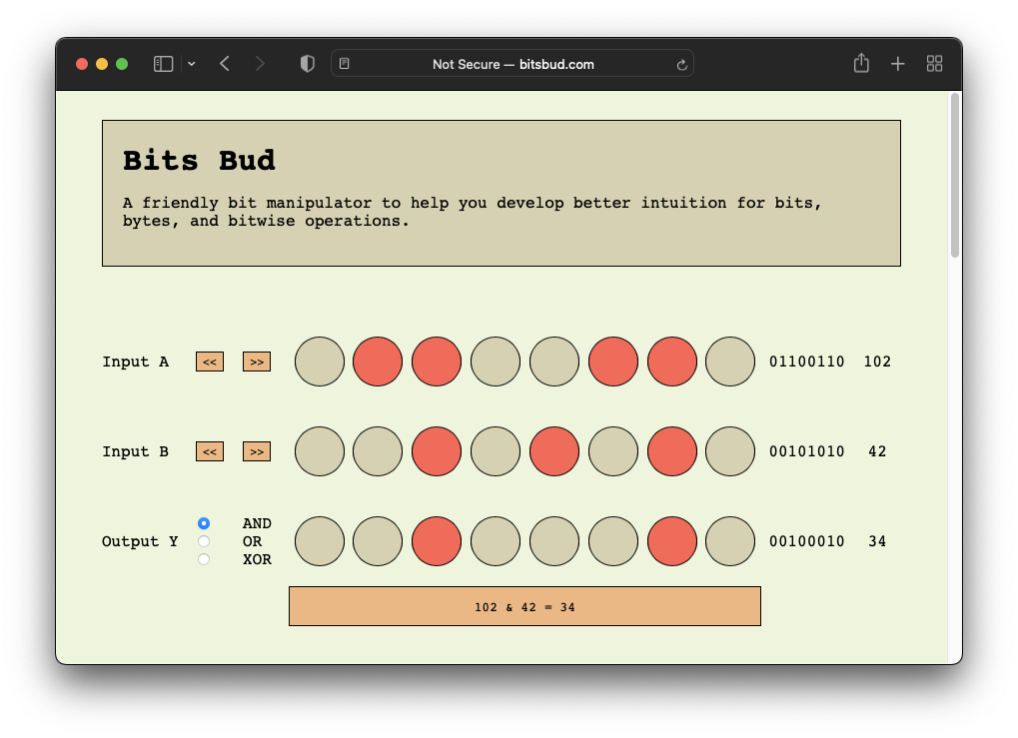Open the privacy report shield icon
Image resolution: width=1018 pixels, height=738 pixels.
pos(307,64)
